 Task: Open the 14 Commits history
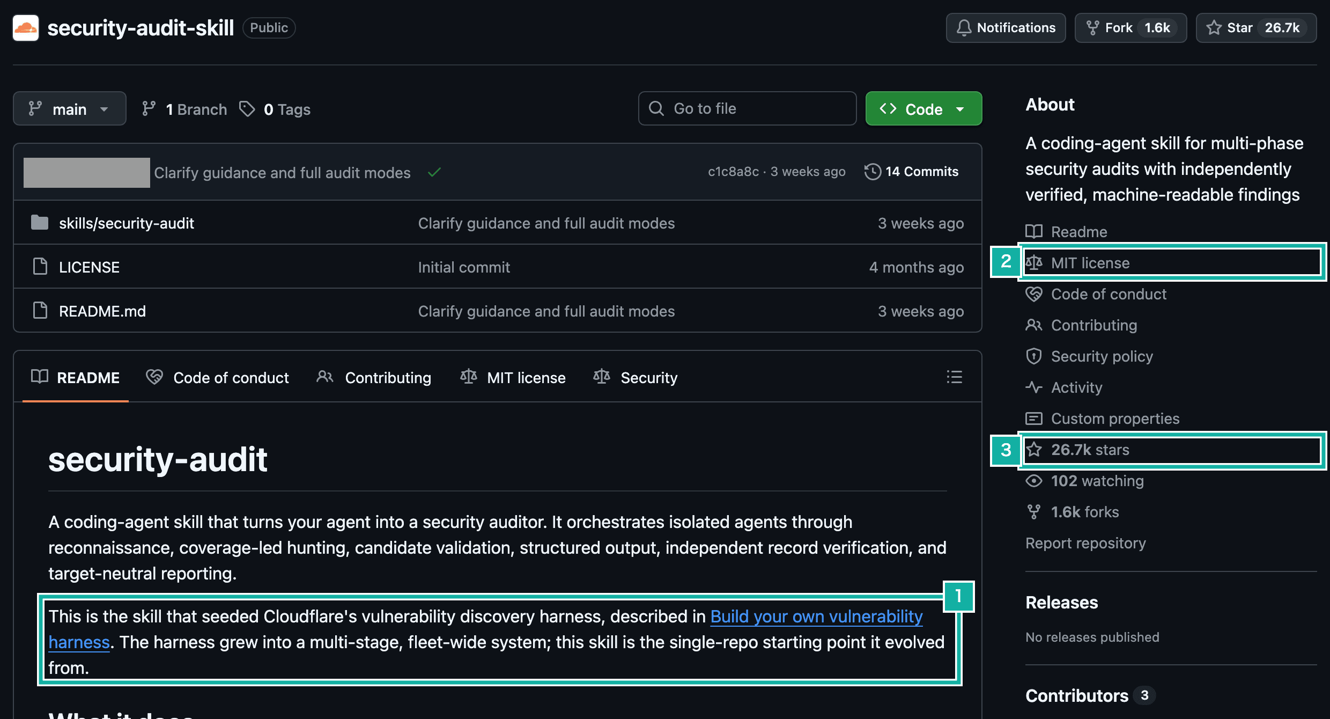912,172
